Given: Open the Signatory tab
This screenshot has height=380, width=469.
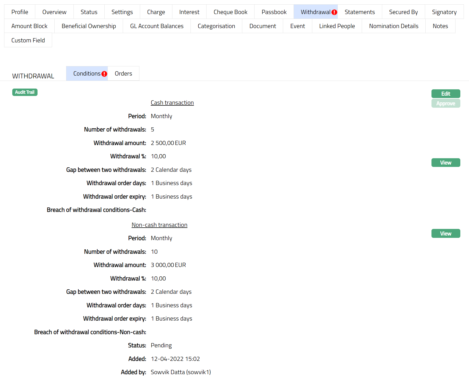Looking at the screenshot, I should (444, 12).
